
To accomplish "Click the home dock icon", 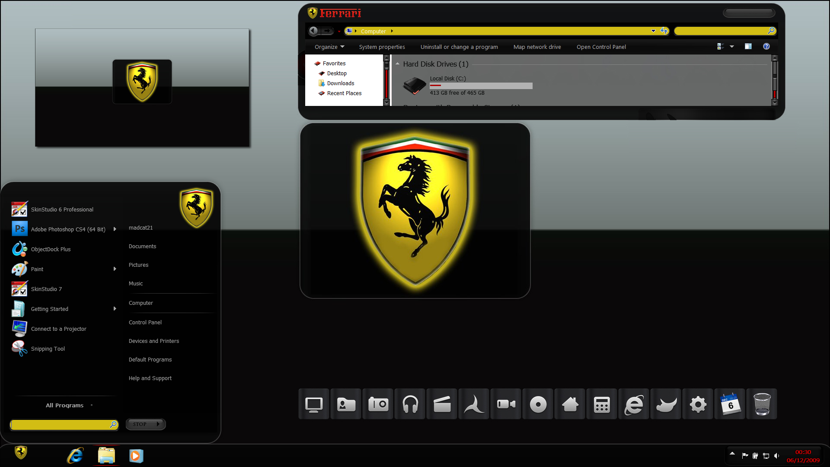I will tap(570, 404).
